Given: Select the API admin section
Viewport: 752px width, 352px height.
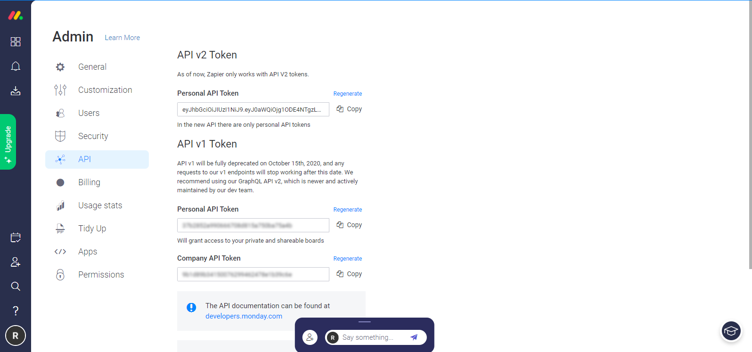Looking at the screenshot, I should point(97,159).
